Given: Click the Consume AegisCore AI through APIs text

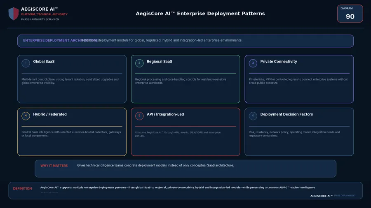Looking at the screenshot, I should [178, 134].
